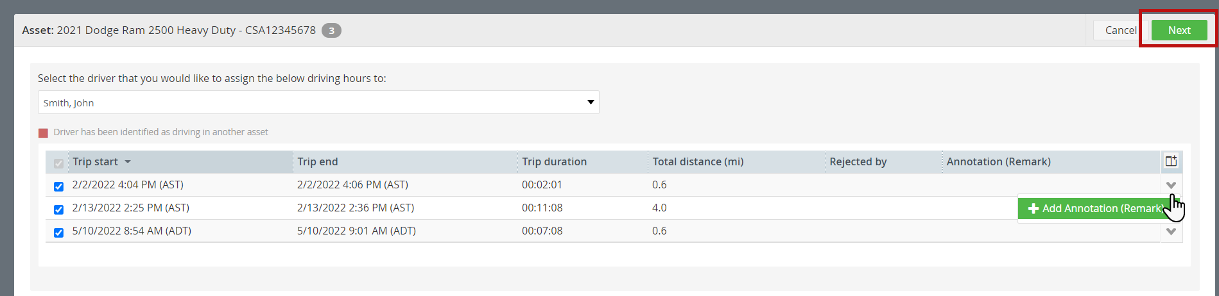The image size is (1219, 296).
Task: Click the Trip end column header
Action: [405, 161]
